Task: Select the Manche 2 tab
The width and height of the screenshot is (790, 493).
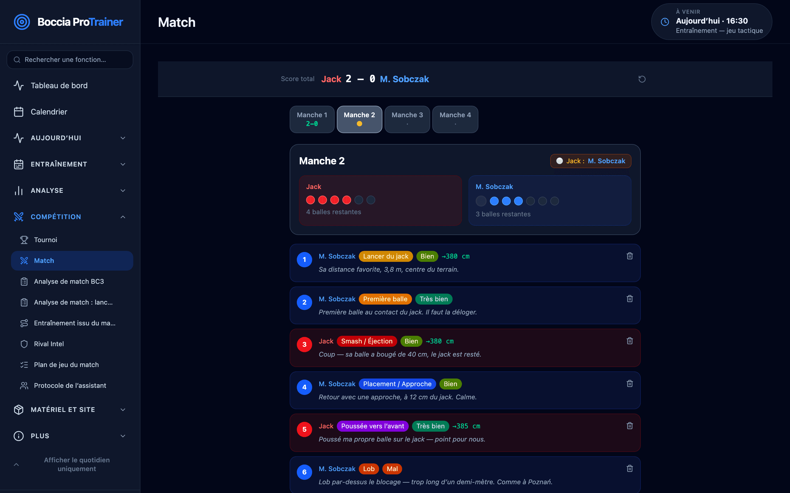Action: pos(359,119)
